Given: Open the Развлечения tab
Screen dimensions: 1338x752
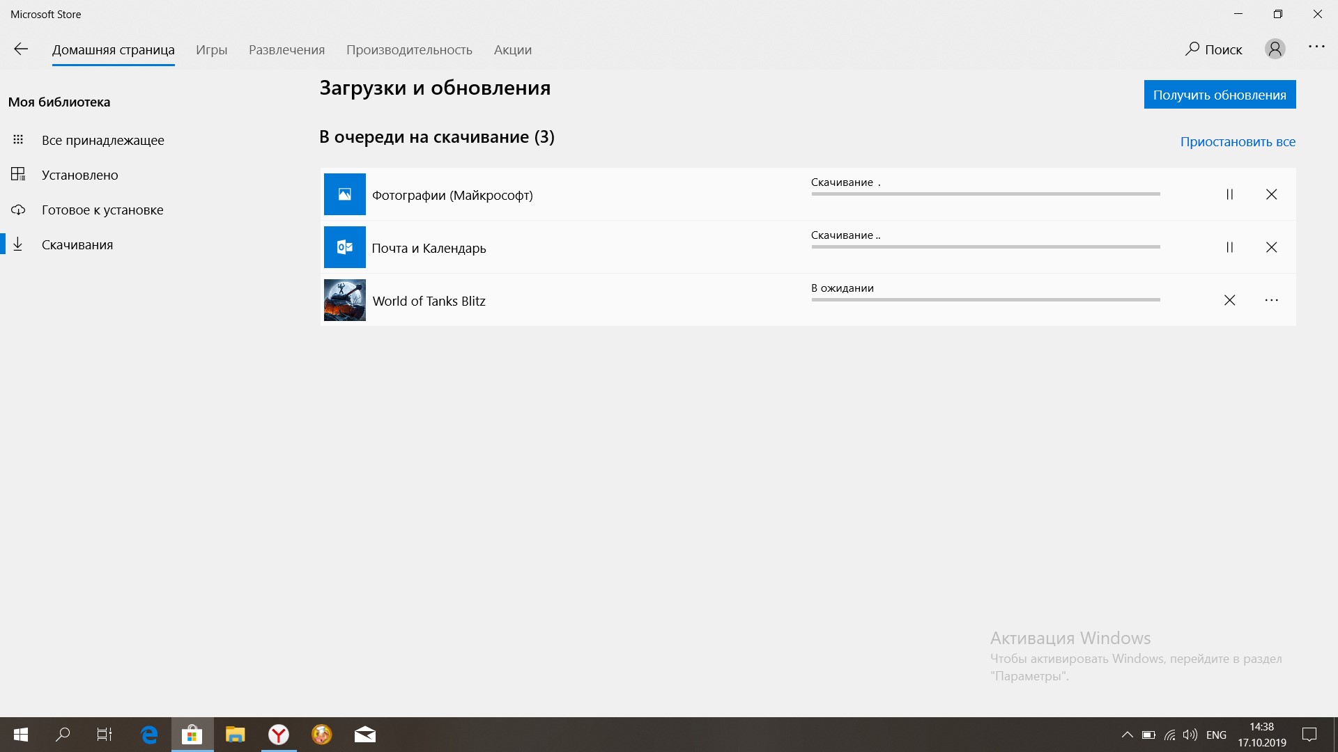Looking at the screenshot, I should 287,49.
